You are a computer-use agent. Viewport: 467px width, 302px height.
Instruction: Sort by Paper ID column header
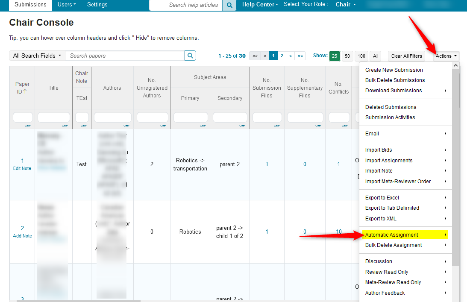(22, 88)
